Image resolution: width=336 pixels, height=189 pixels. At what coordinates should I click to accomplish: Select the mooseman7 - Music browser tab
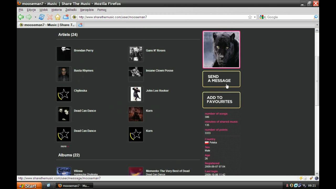point(47,25)
